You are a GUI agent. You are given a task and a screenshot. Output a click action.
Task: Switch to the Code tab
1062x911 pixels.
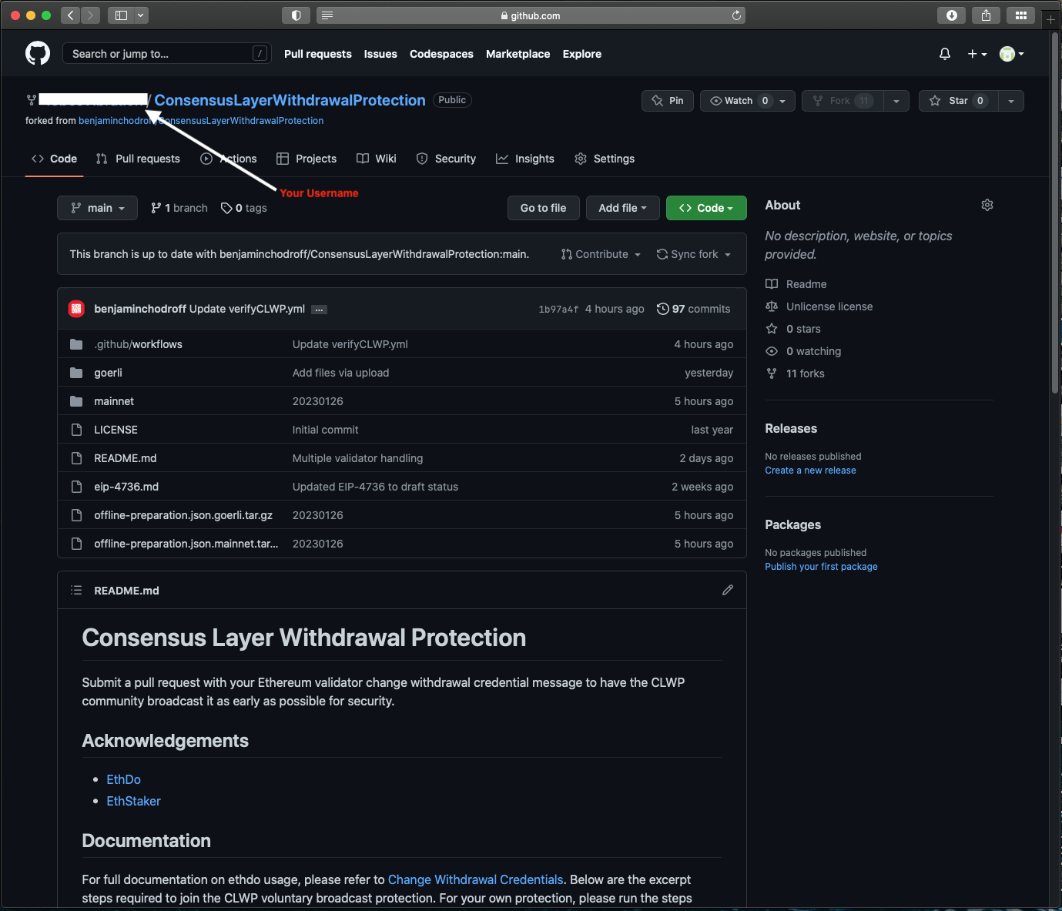pyautogui.click(x=54, y=159)
